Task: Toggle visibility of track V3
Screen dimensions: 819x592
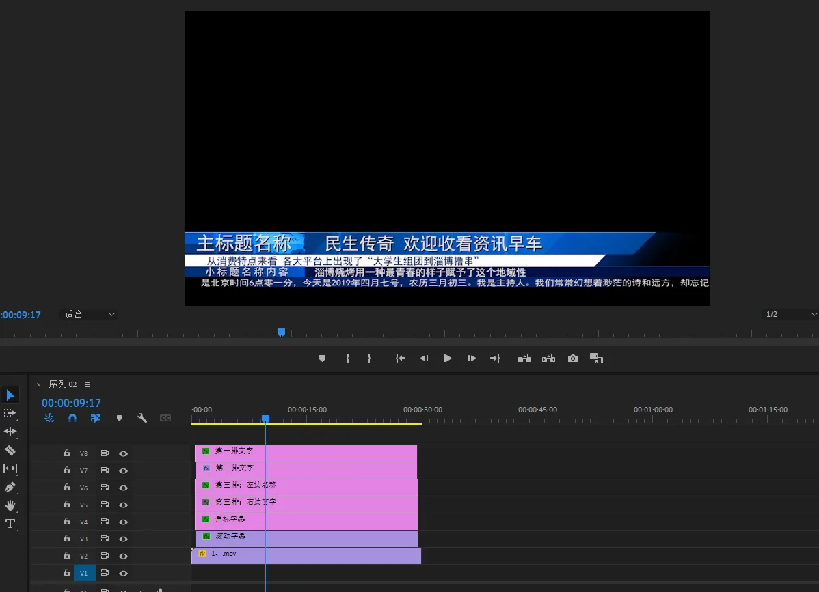Action: pyautogui.click(x=124, y=539)
